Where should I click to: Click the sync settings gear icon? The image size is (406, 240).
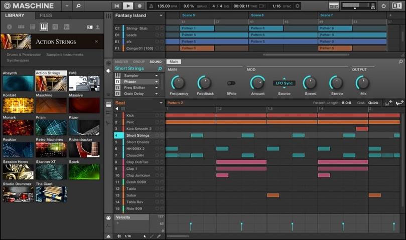(297, 6)
